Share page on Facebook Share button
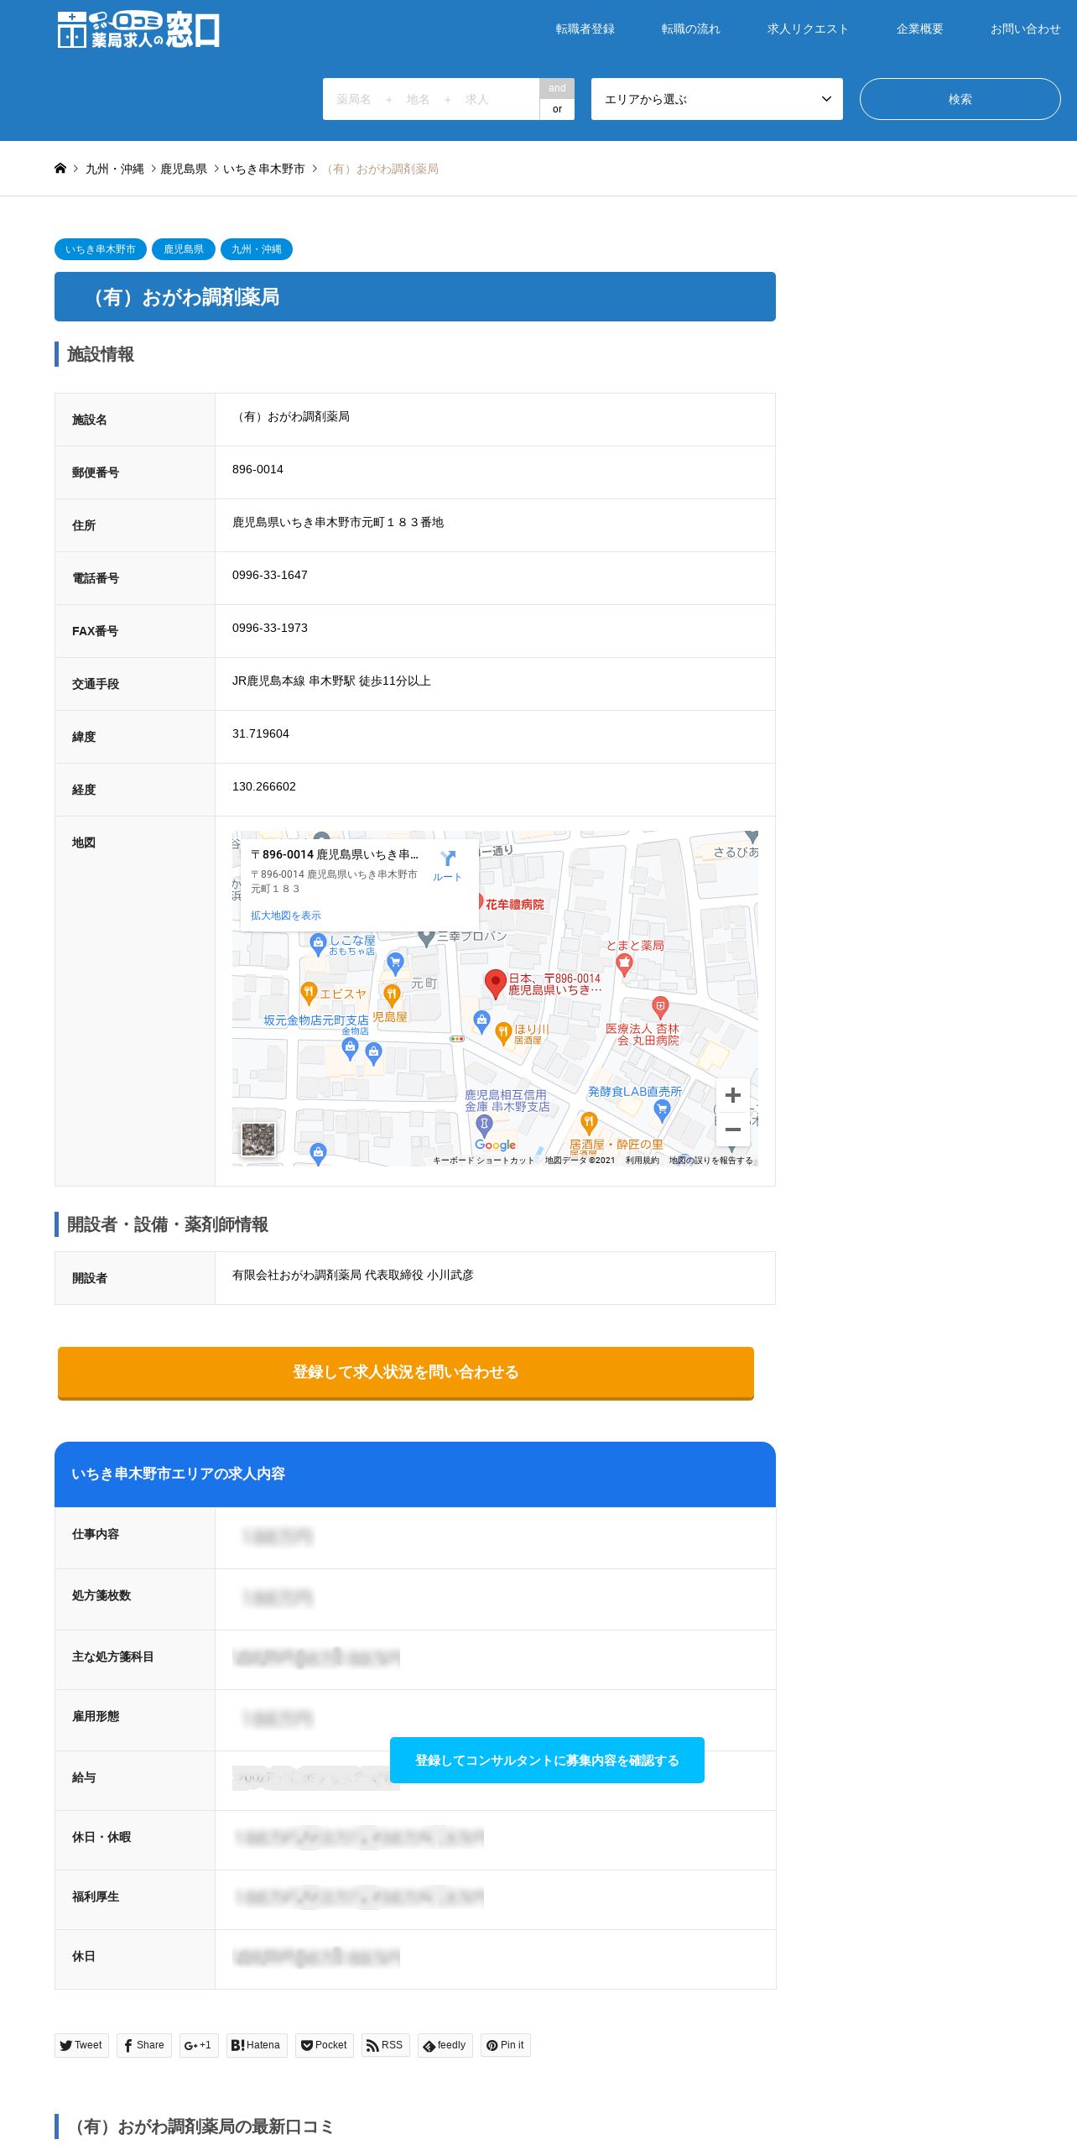The height and width of the screenshot is (2155, 1077). [144, 2045]
